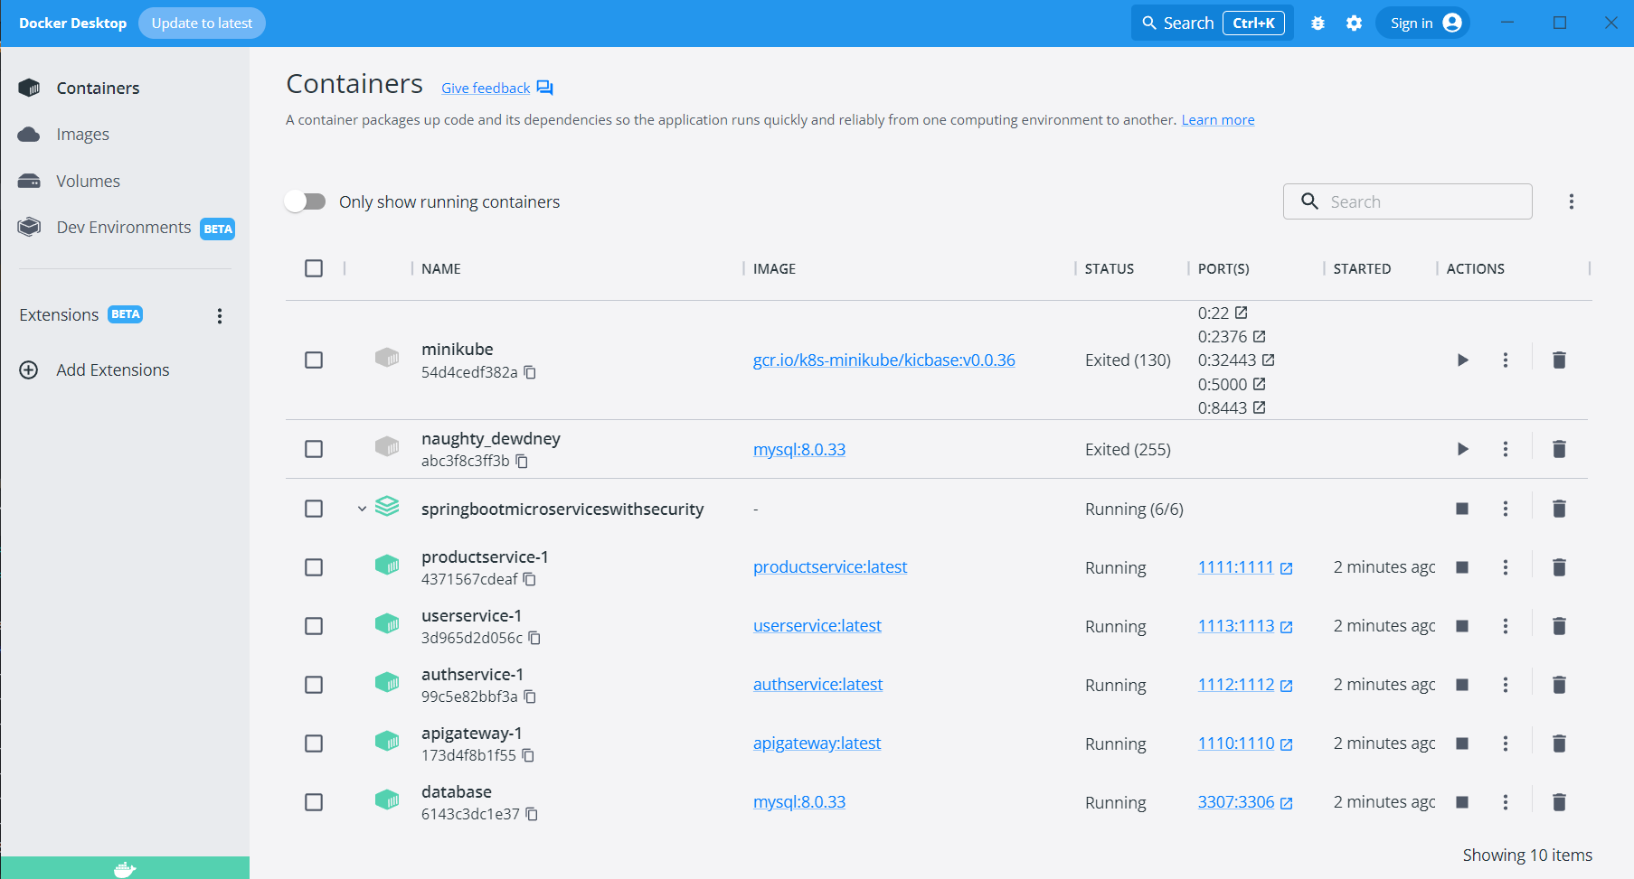Delete the authservice-1 container
Image resolution: width=1634 pixels, height=879 pixels.
tap(1559, 685)
